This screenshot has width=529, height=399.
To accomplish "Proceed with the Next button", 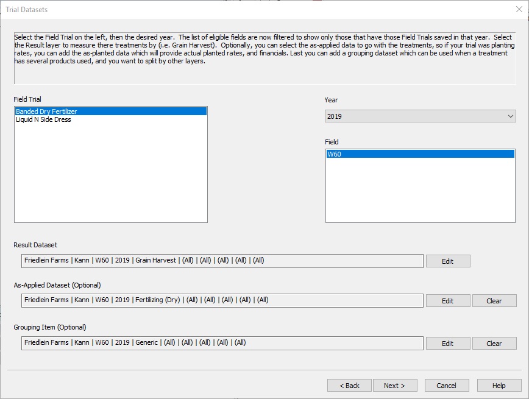I will [394, 385].
